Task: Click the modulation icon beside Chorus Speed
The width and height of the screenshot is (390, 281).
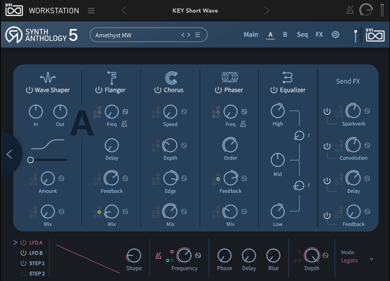Action: pos(184,112)
